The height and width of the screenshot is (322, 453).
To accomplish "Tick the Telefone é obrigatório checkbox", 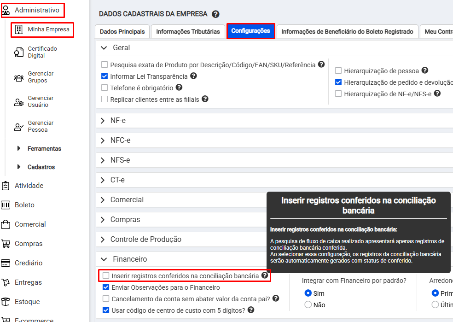I will 105,88.
